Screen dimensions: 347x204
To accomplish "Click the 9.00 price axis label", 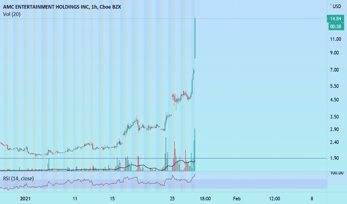I will 334,53.
